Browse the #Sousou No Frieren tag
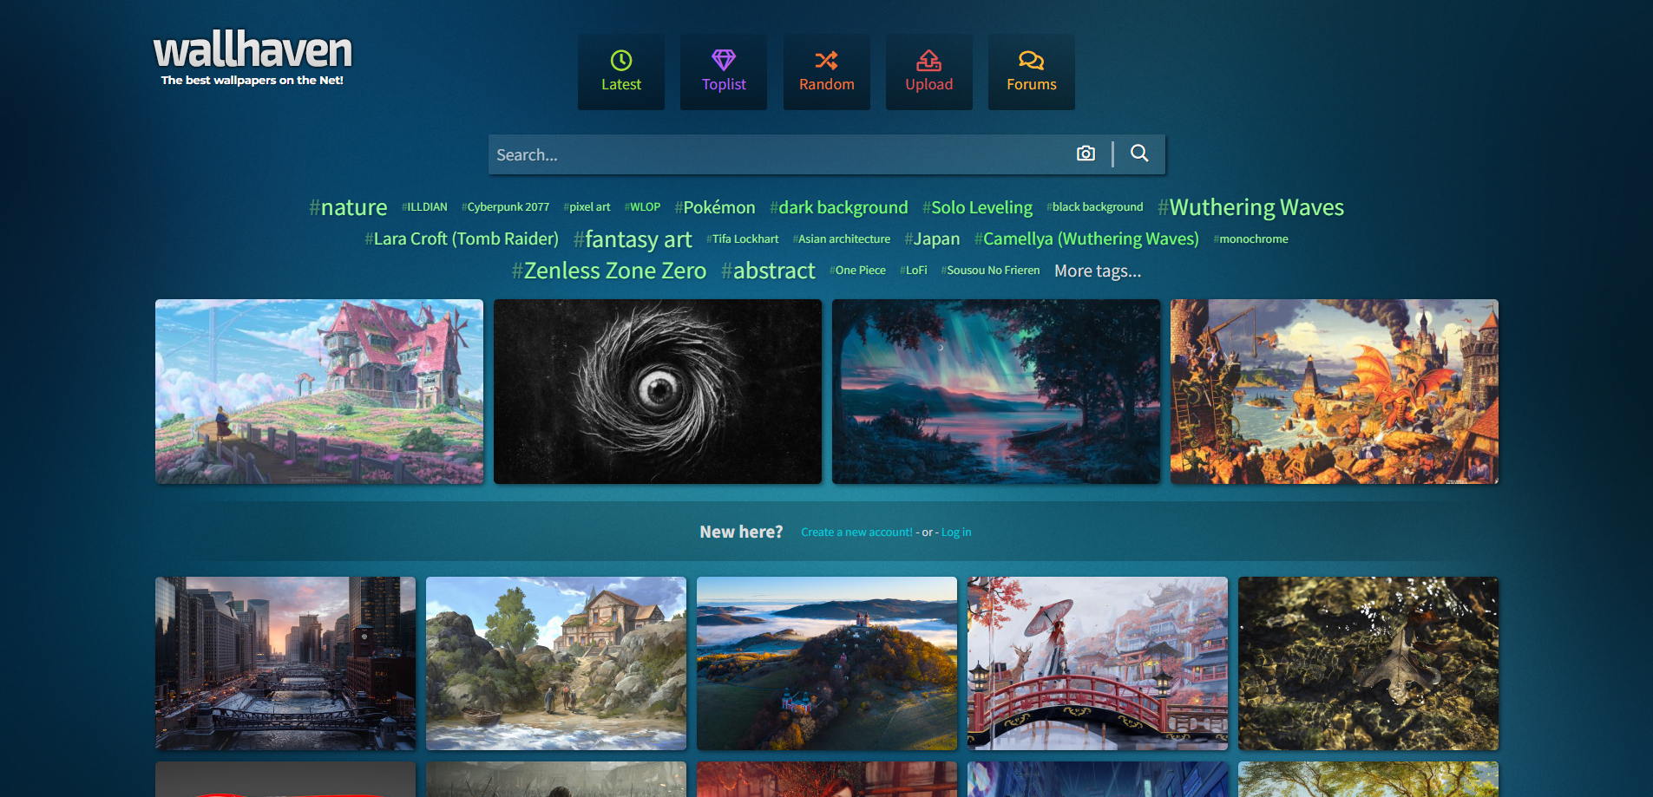The width and height of the screenshot is (1653, 797). [x=990, y=271]
